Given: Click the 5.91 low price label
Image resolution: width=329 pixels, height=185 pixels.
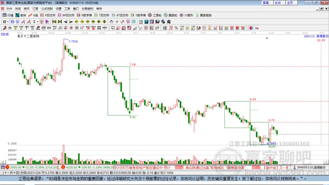Looking at the screenshot, I should click(x=133, y=117).
